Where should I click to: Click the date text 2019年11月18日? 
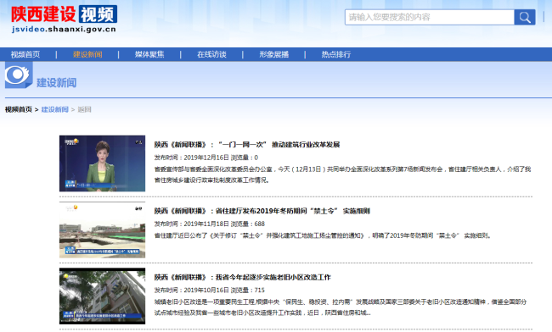[206, 224]
